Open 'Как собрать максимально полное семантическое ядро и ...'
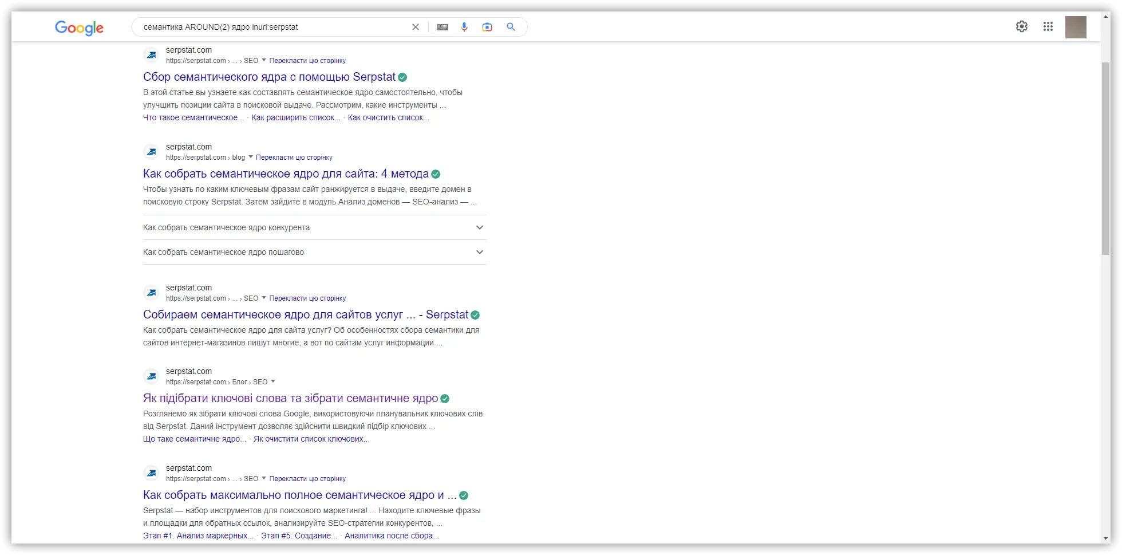The image size is (1122, 555). tap(299, 495)
